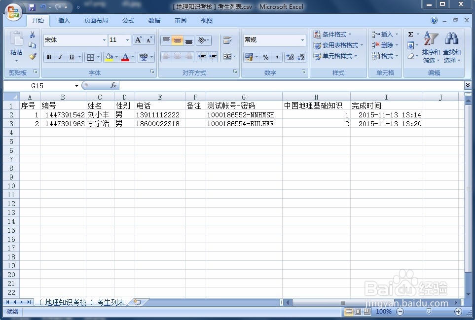
Task: Align text right
Action: point(189,57)
